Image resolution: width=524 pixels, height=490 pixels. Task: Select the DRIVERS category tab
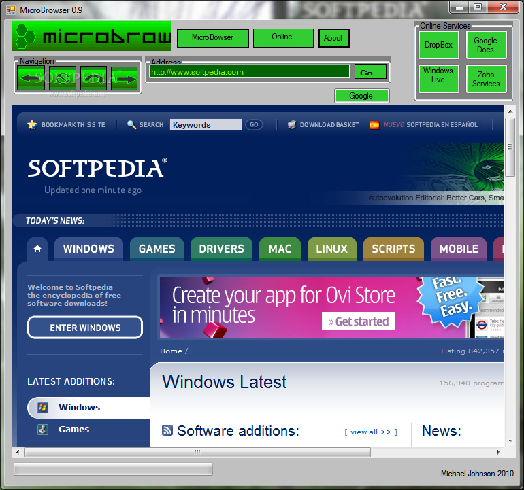221,249
